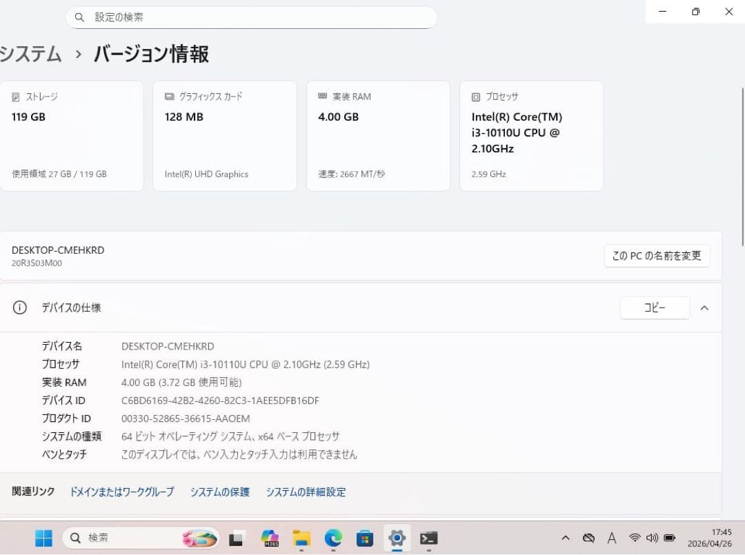This screenshot has height=555, width=745.
Task: Click the vertical scrollbar thumb
Action: [x=743, y=166]
